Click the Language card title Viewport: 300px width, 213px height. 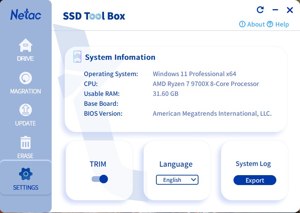pyautogui.click(x=176, y=164)
